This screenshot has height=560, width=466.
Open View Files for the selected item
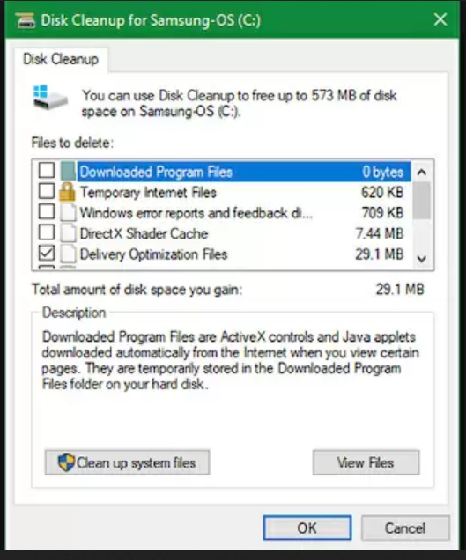pos(366,462)
